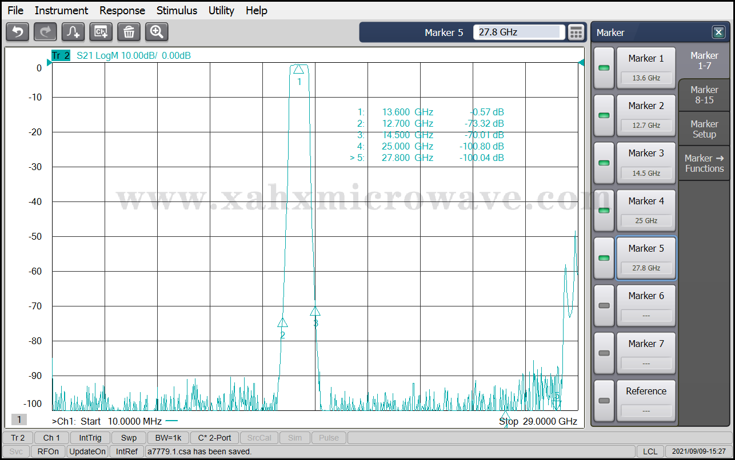This screenshot has width=735, height=460.
Task: Click marker 5 readout -100.04 dB
Action: coord(482,158)
